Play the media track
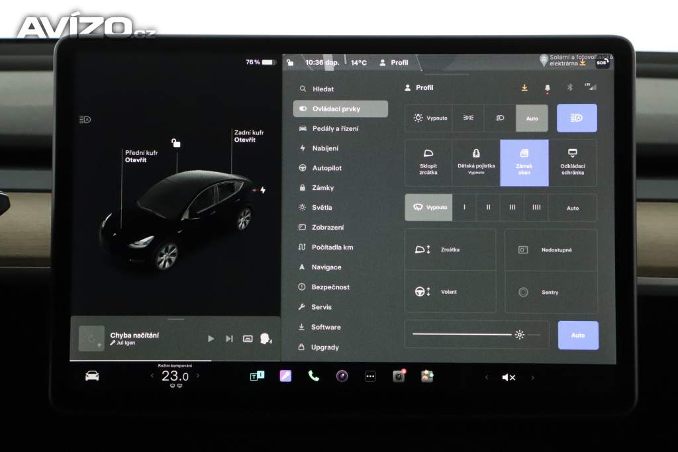The image size is (678, 452). pyautogui.click(x=211, y=339)
